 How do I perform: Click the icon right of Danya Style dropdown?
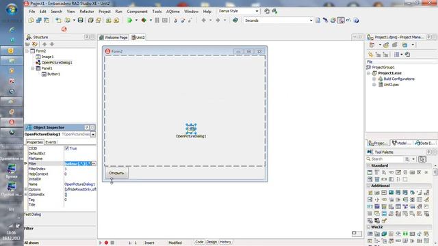coord(267,11)
